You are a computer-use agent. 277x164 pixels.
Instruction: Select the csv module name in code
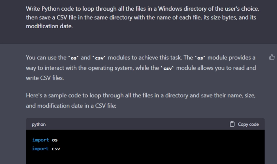coord(56,149)
